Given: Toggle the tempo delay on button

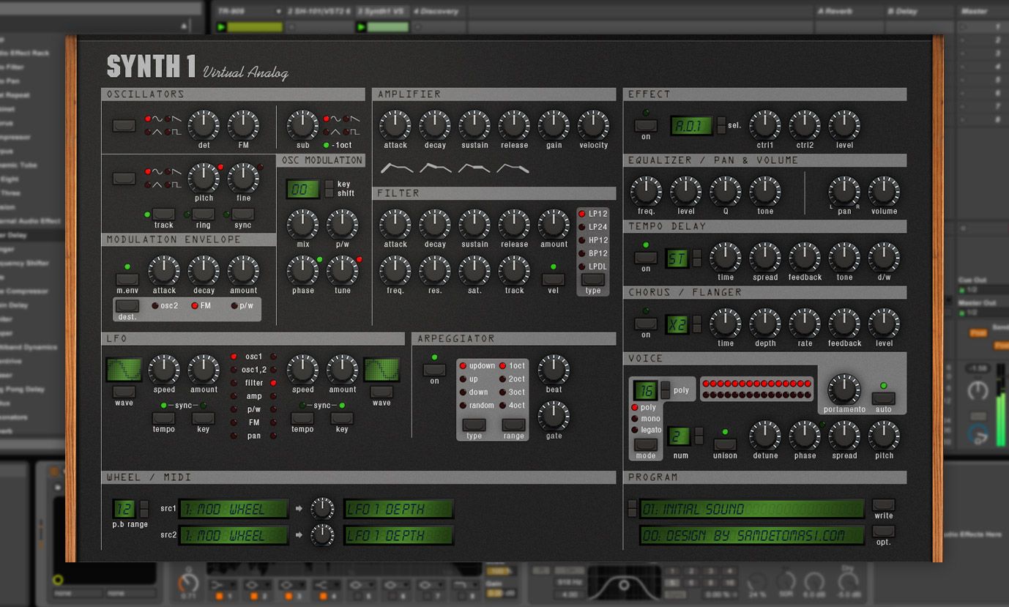Looking at the screenshot, I should [646, 258].
